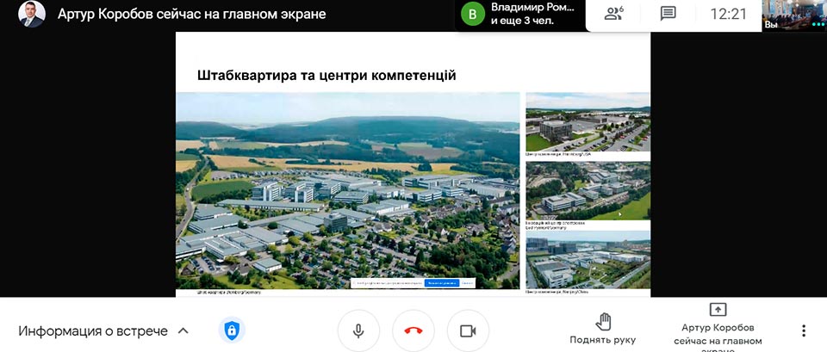Click the 12:21 clock display
The height and width of the screenshot is (352, 827).
(x=729, y=15)
